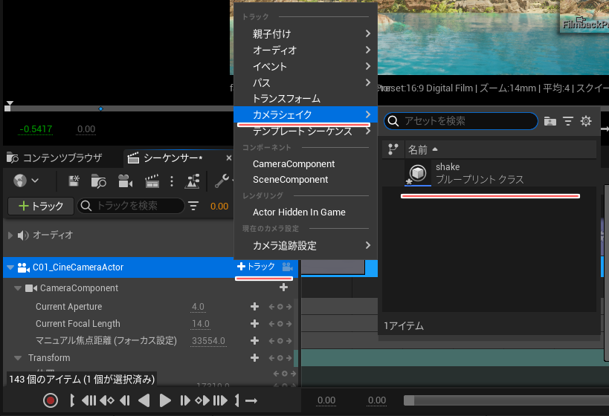
Task: Expand the オーディオ track
Action: click(x=10, y=235)
